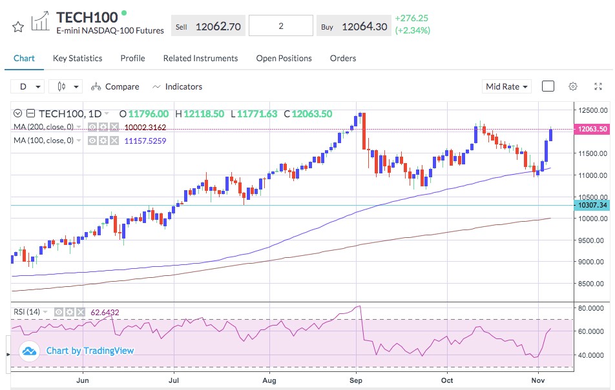This screenshot has height=390, width=615.
Task: Click the TradingView cloud logo
Action: tap(30, 351)
